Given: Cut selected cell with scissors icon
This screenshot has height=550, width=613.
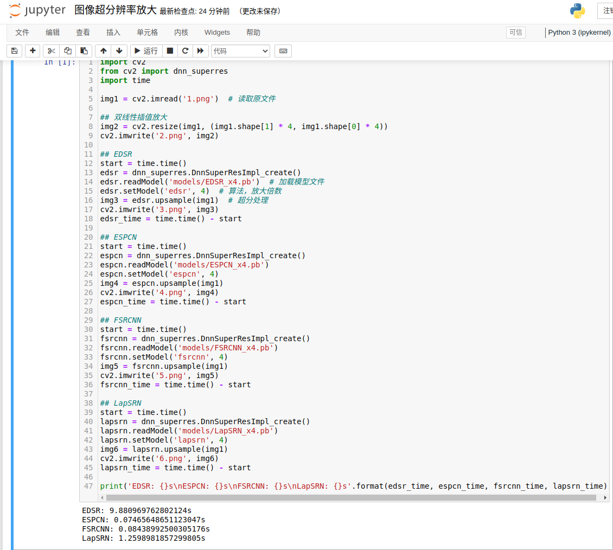Looking at the screenshot, I should [52, 51].
